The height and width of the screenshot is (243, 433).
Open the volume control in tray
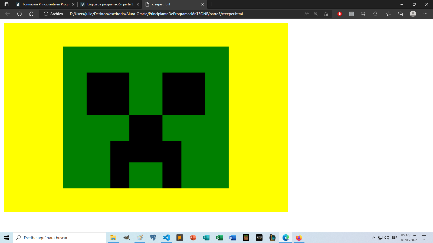387,238
